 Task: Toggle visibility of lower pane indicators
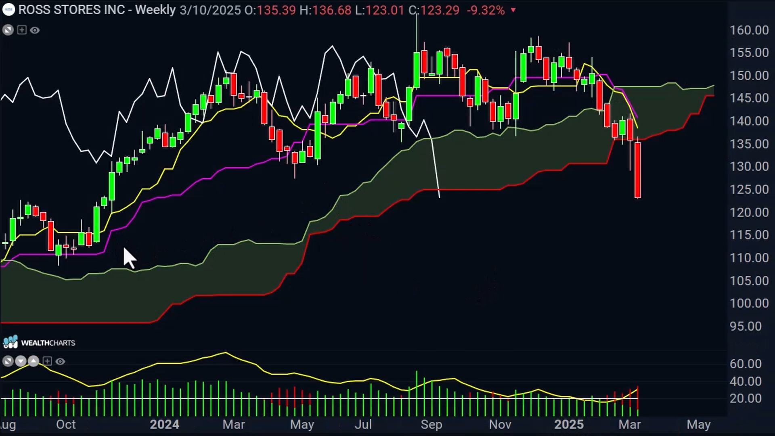tap(60, 361)
